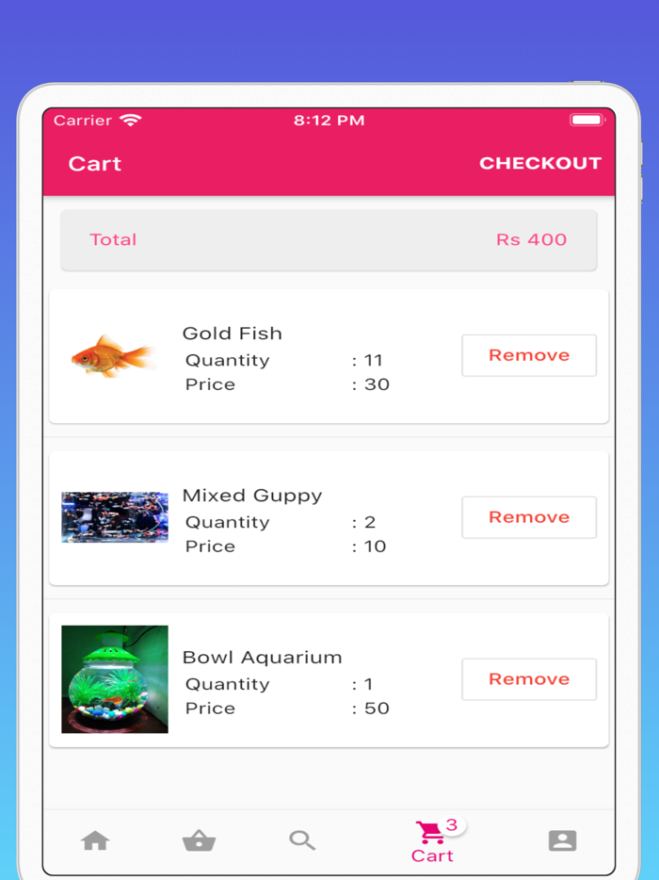The width and height of the screenshot is (659, 880).
Task: Tap the Cart title in the header
Action: click(95, 163)
